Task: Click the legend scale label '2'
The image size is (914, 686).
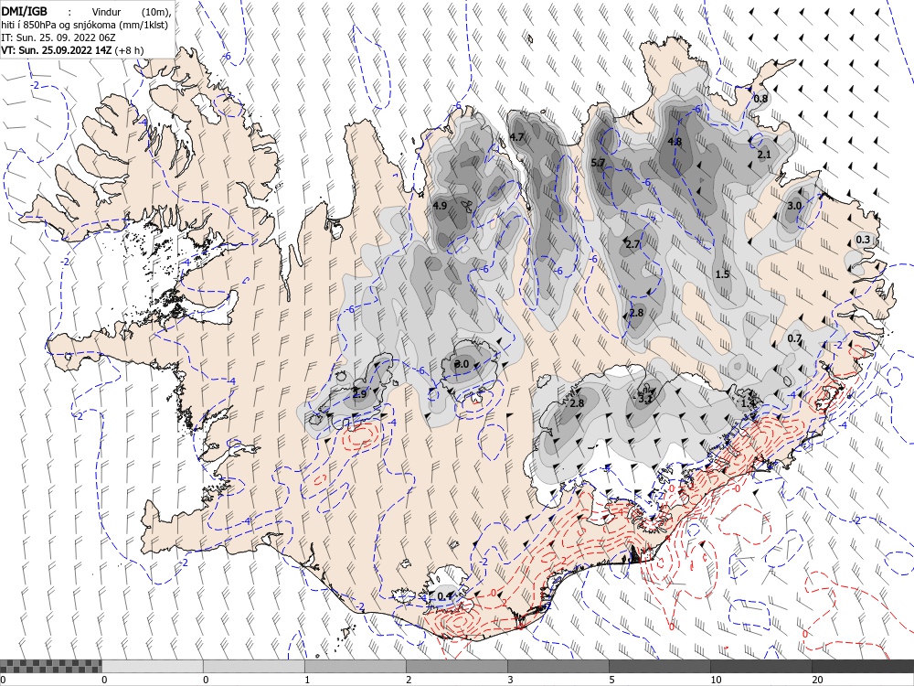Action: click(x=409, y=680)
